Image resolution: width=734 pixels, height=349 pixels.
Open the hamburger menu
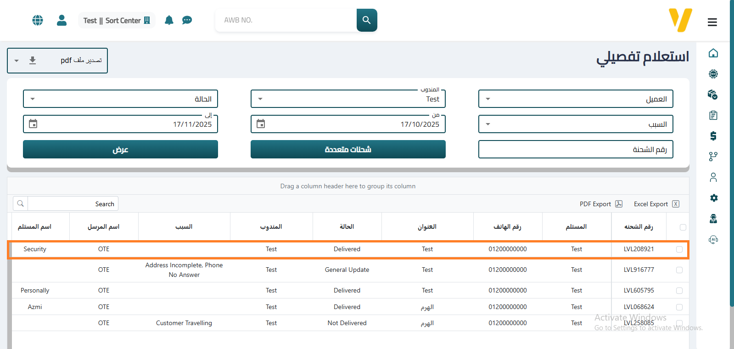tap(712, 22)
